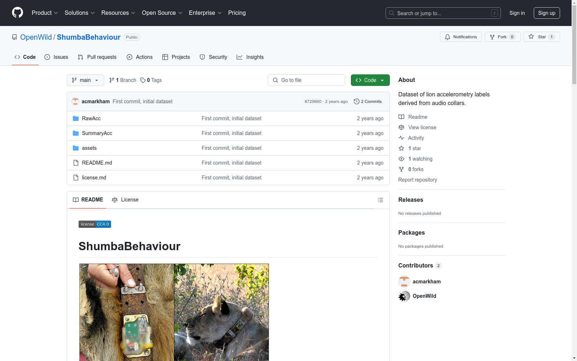Select the License tab in readme
The width and height of the screenshot is (577, 361).
(125, 200)
